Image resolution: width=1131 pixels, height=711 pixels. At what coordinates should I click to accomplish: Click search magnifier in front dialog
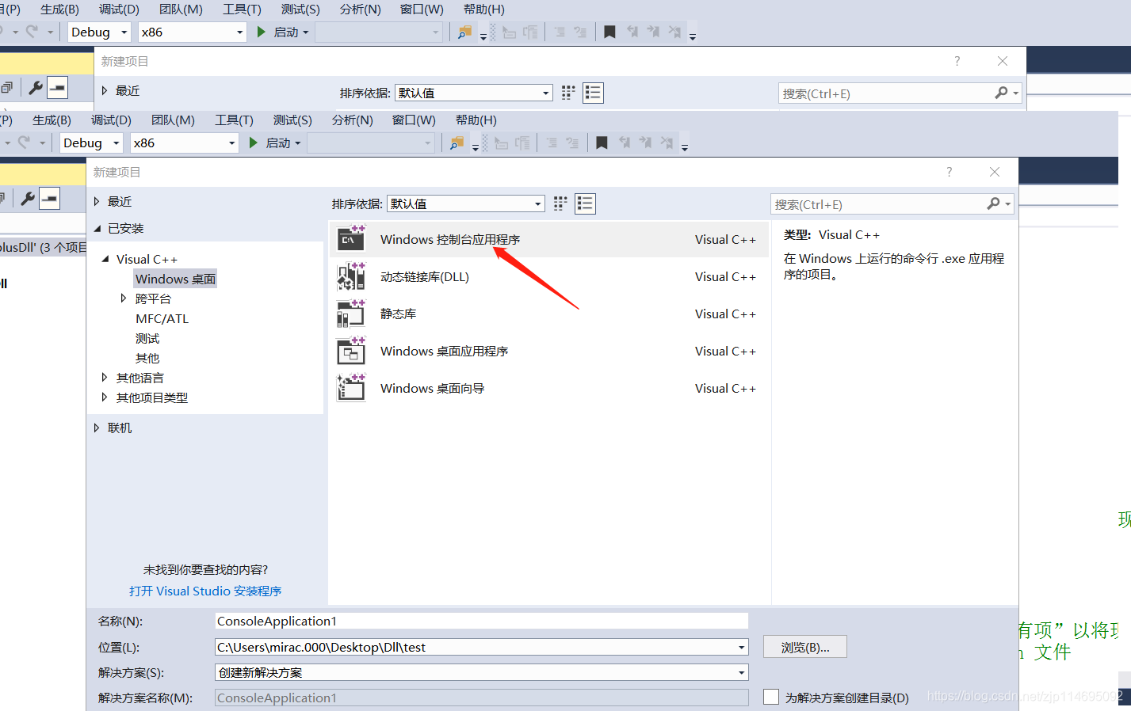coord(993,204)
